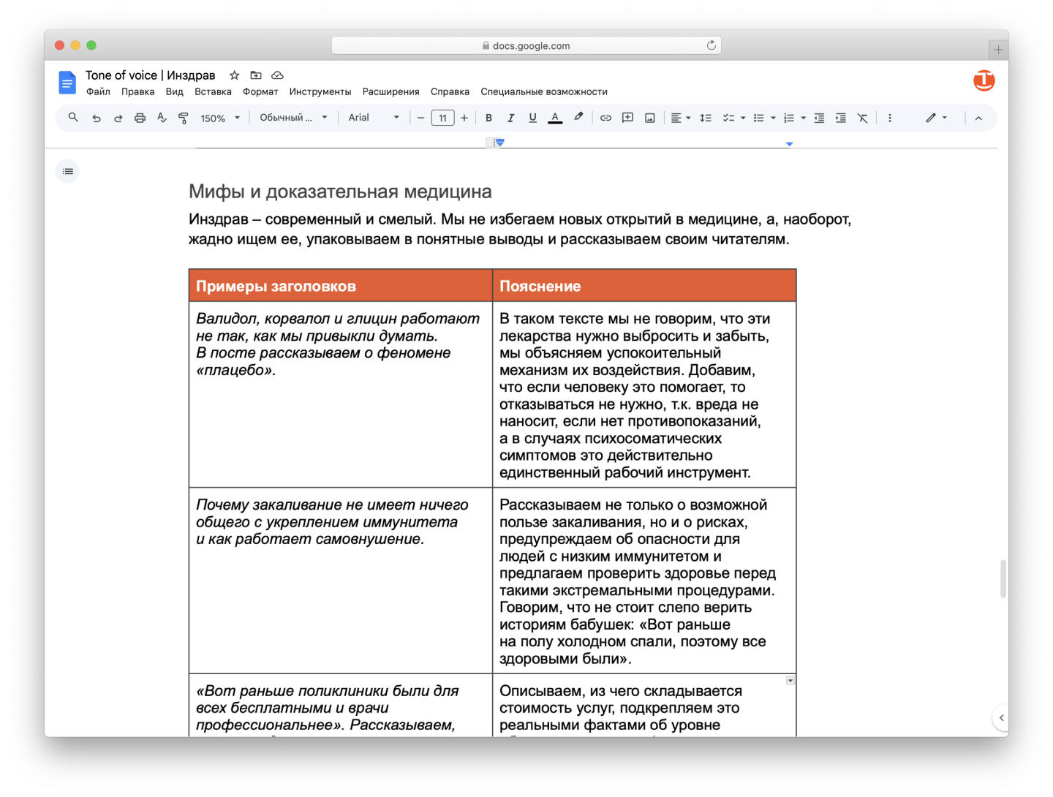Image resolution: width=1053 pixels, height=797 pixels.
Task: Clear text formatting
Action: [x=863, y=118]
